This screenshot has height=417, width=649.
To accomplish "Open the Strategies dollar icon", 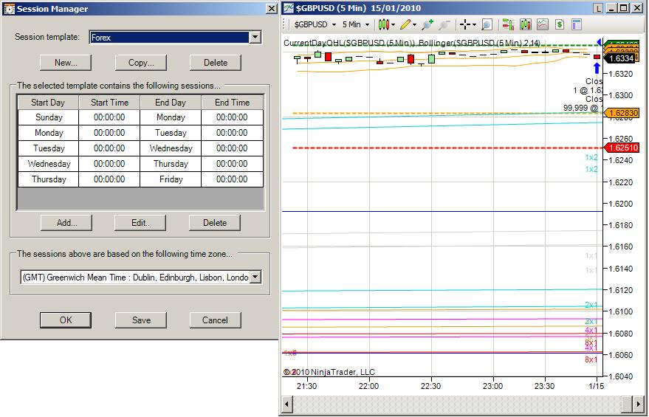I will (x=560, y=24).
